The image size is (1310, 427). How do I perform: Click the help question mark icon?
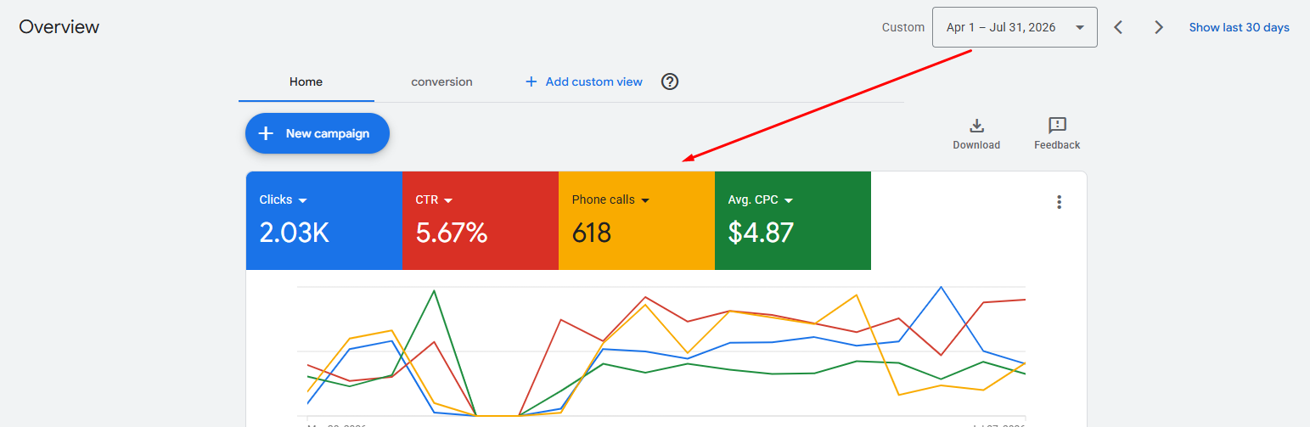[670, 81]
